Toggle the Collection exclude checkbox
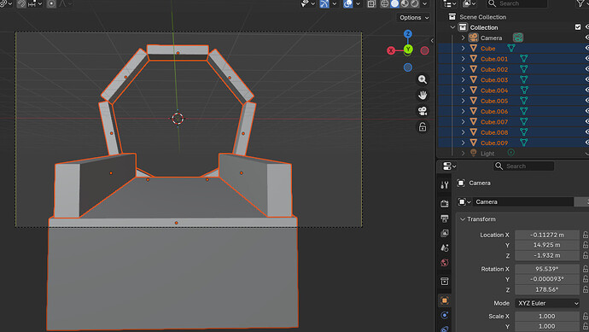The image size is (589, 332). coord(578,27)
